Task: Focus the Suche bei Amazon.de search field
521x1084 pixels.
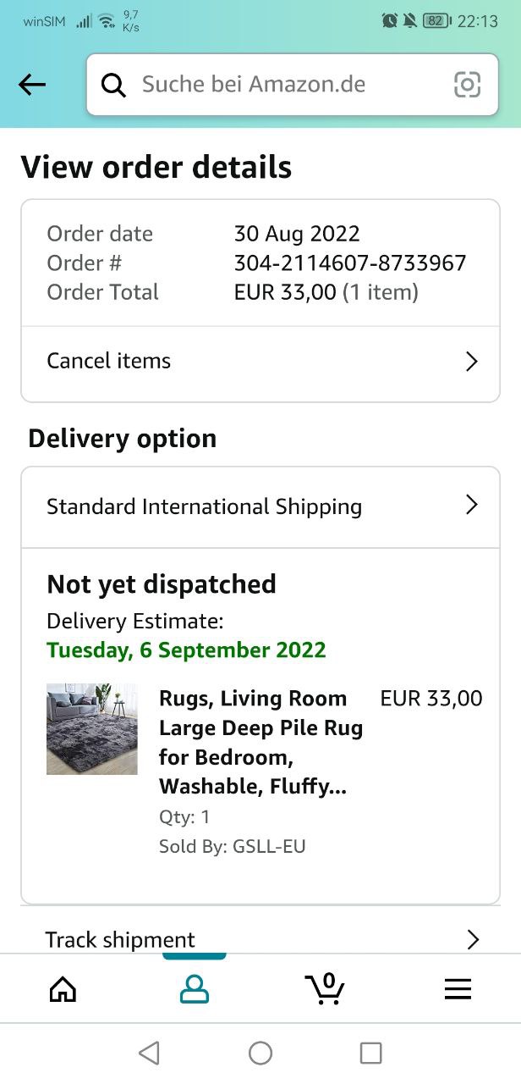Action: tap(279, 85)
